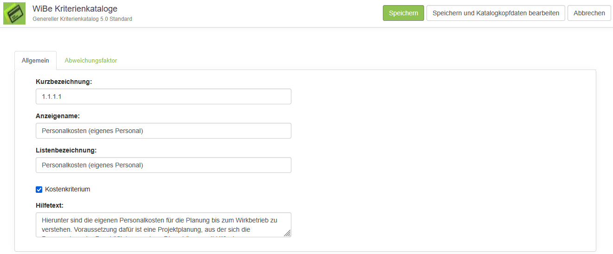Click the WiBe green application logo icon
The width and height of the screenshot is (613, 254).
point(14,13)
